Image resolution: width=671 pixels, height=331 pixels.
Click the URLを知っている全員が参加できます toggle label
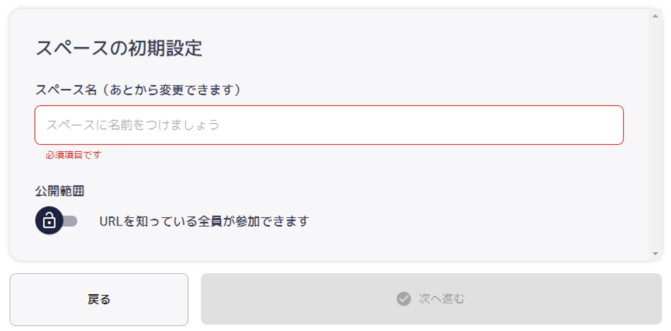204,222
